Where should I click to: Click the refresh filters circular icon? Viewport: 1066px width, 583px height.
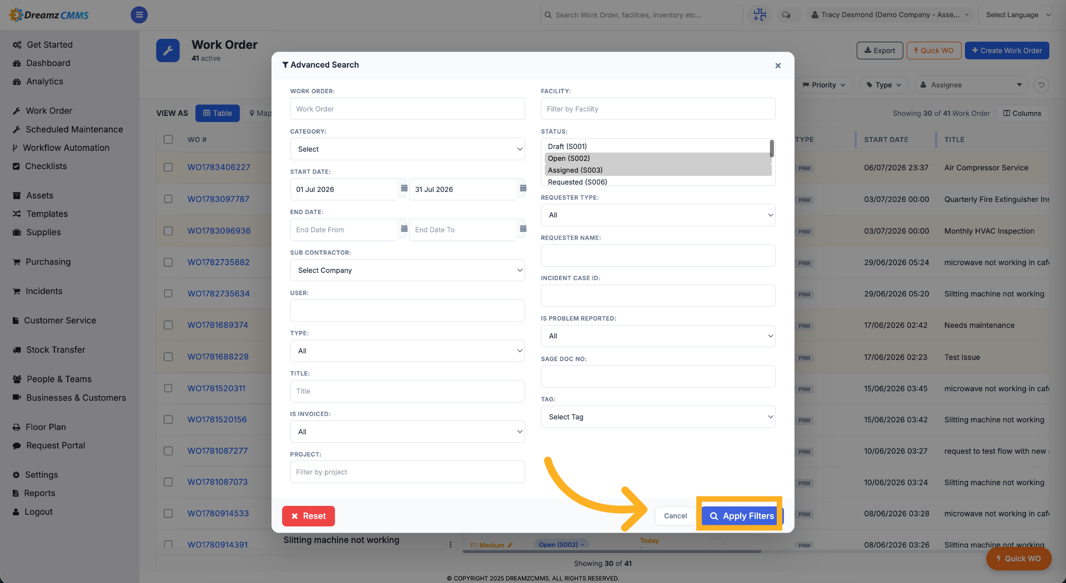tap(1041, 85)
